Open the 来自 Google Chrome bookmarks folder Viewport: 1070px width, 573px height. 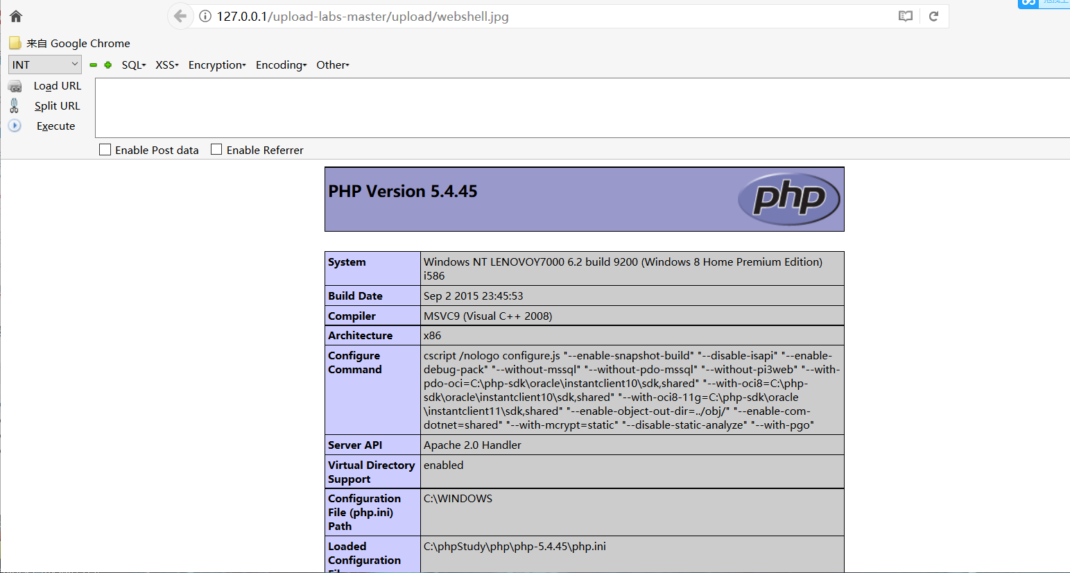69,43
